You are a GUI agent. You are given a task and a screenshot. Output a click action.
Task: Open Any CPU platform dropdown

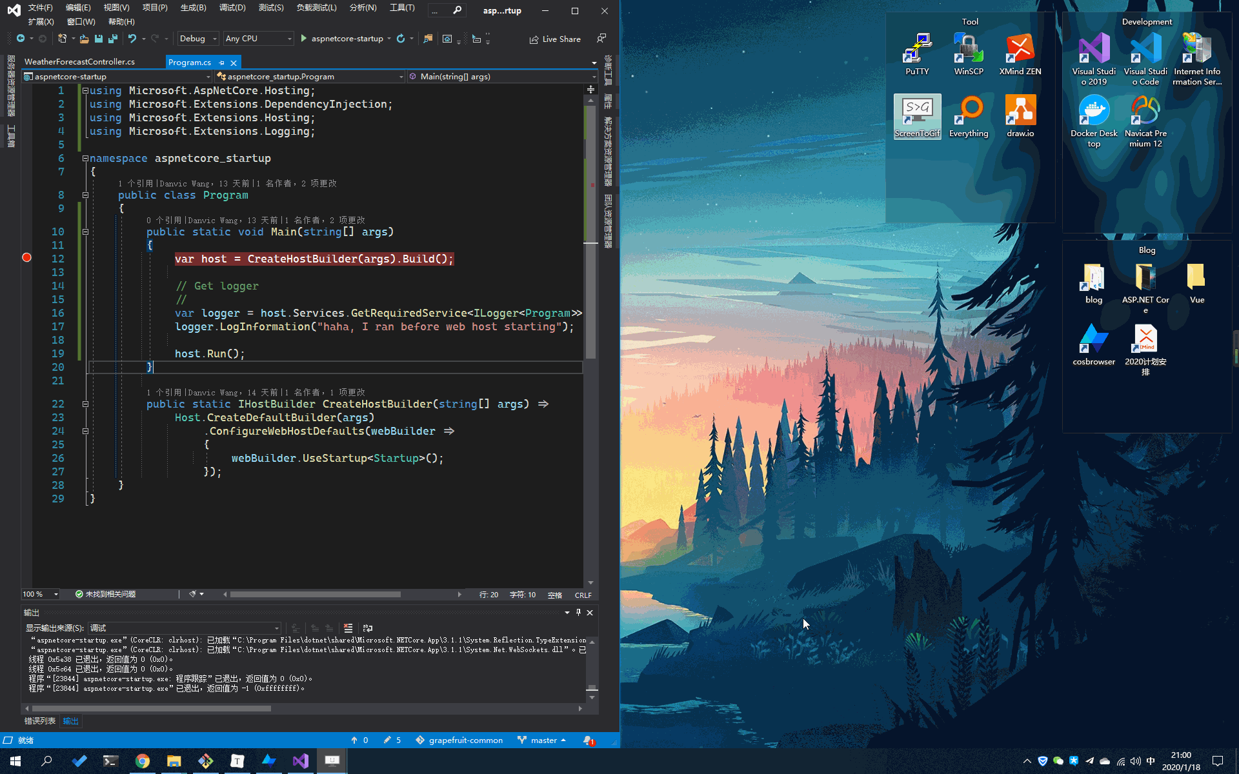tap(258, 39)
